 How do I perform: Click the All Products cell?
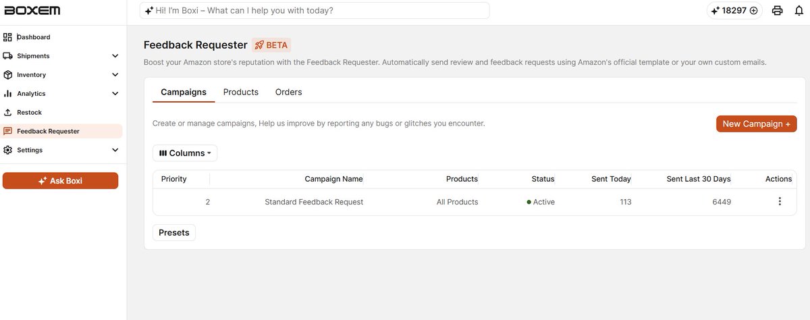457,202
